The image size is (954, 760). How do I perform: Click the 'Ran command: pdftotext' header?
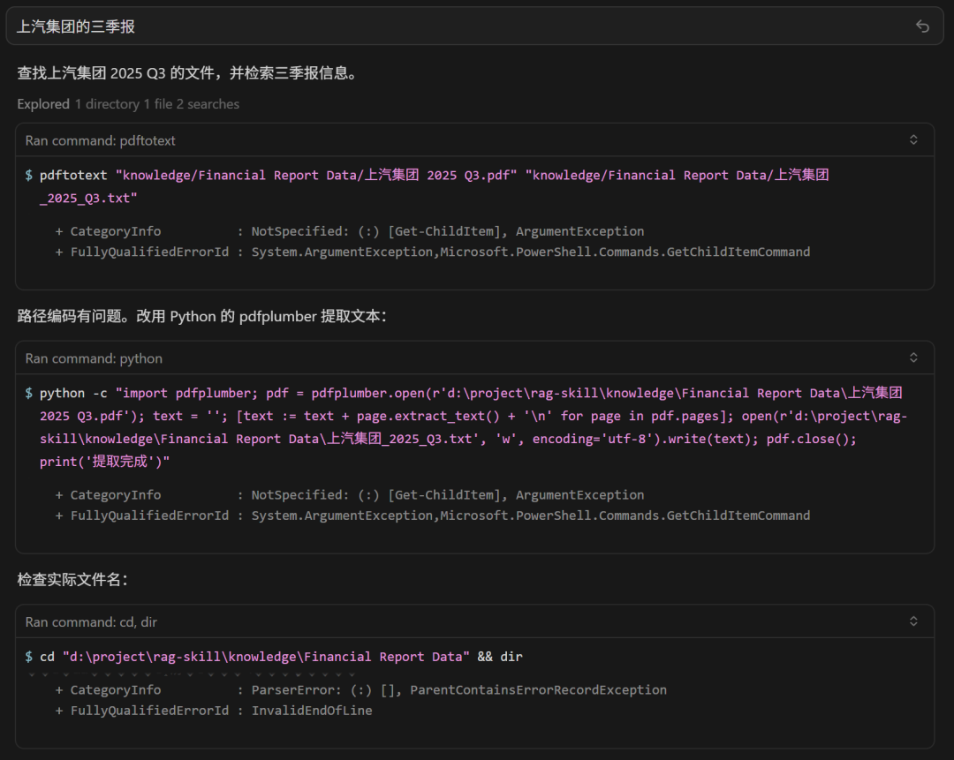pos(94,140)
